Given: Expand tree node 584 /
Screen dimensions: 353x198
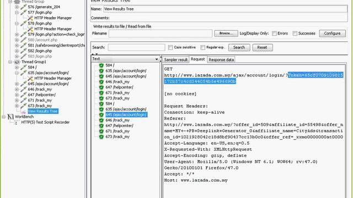Looking at the screenshot, I should (17, 67).
